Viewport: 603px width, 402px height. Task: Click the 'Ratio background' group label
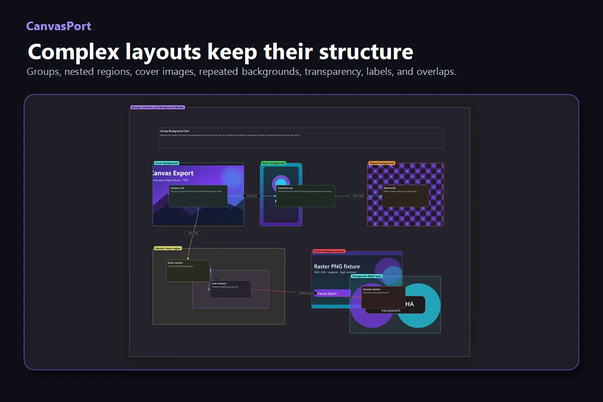(x=273, y=163)
